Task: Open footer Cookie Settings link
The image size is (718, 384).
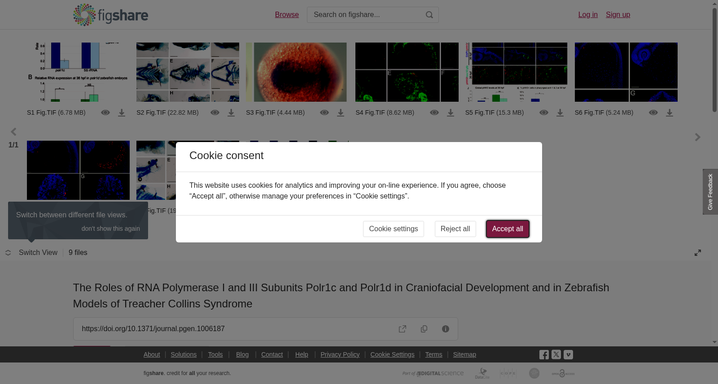Action: pos(392,354)
